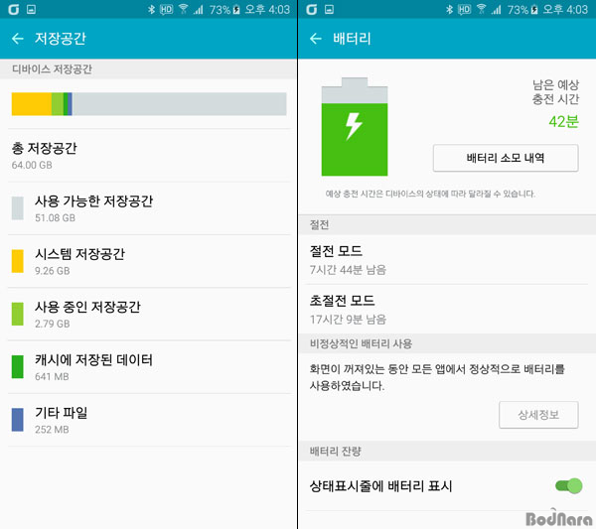The image size is (596, 529).
Task: Open 절전 모드 setting
Action: (x=447, y=260)
